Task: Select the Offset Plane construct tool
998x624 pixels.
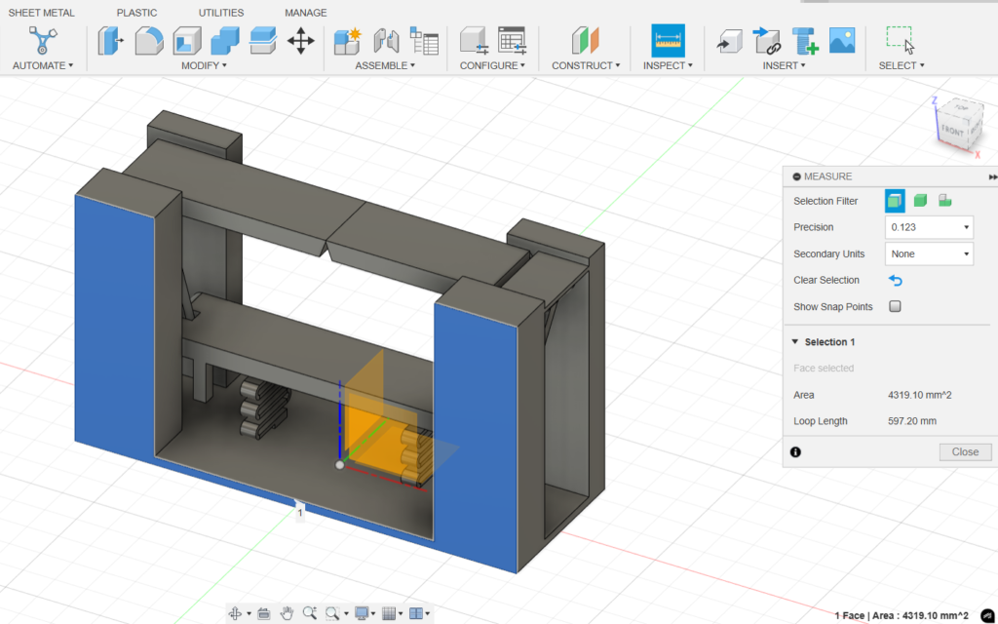Action: pos(586,41)
